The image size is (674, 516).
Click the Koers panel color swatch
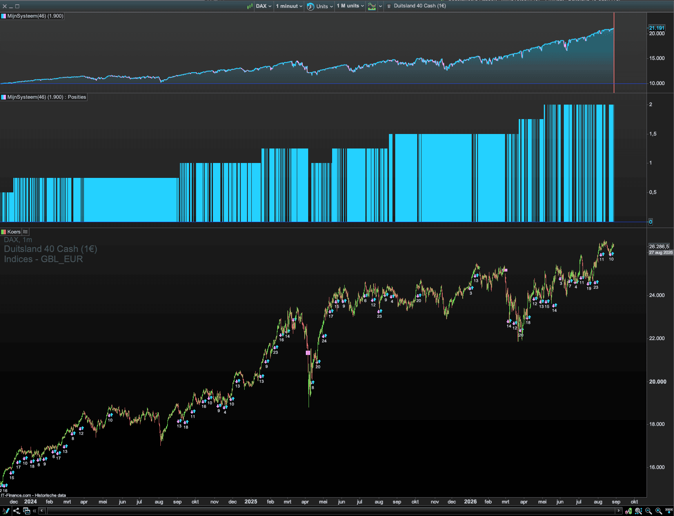4,232
